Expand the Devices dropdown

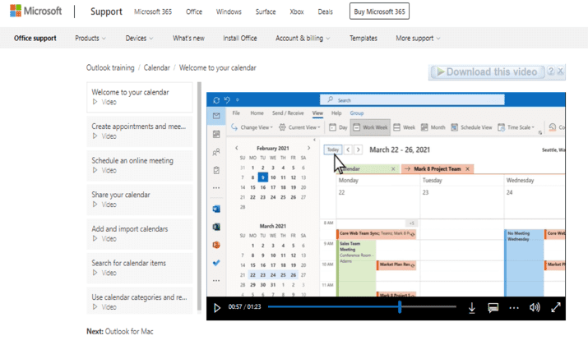[139, 39]
